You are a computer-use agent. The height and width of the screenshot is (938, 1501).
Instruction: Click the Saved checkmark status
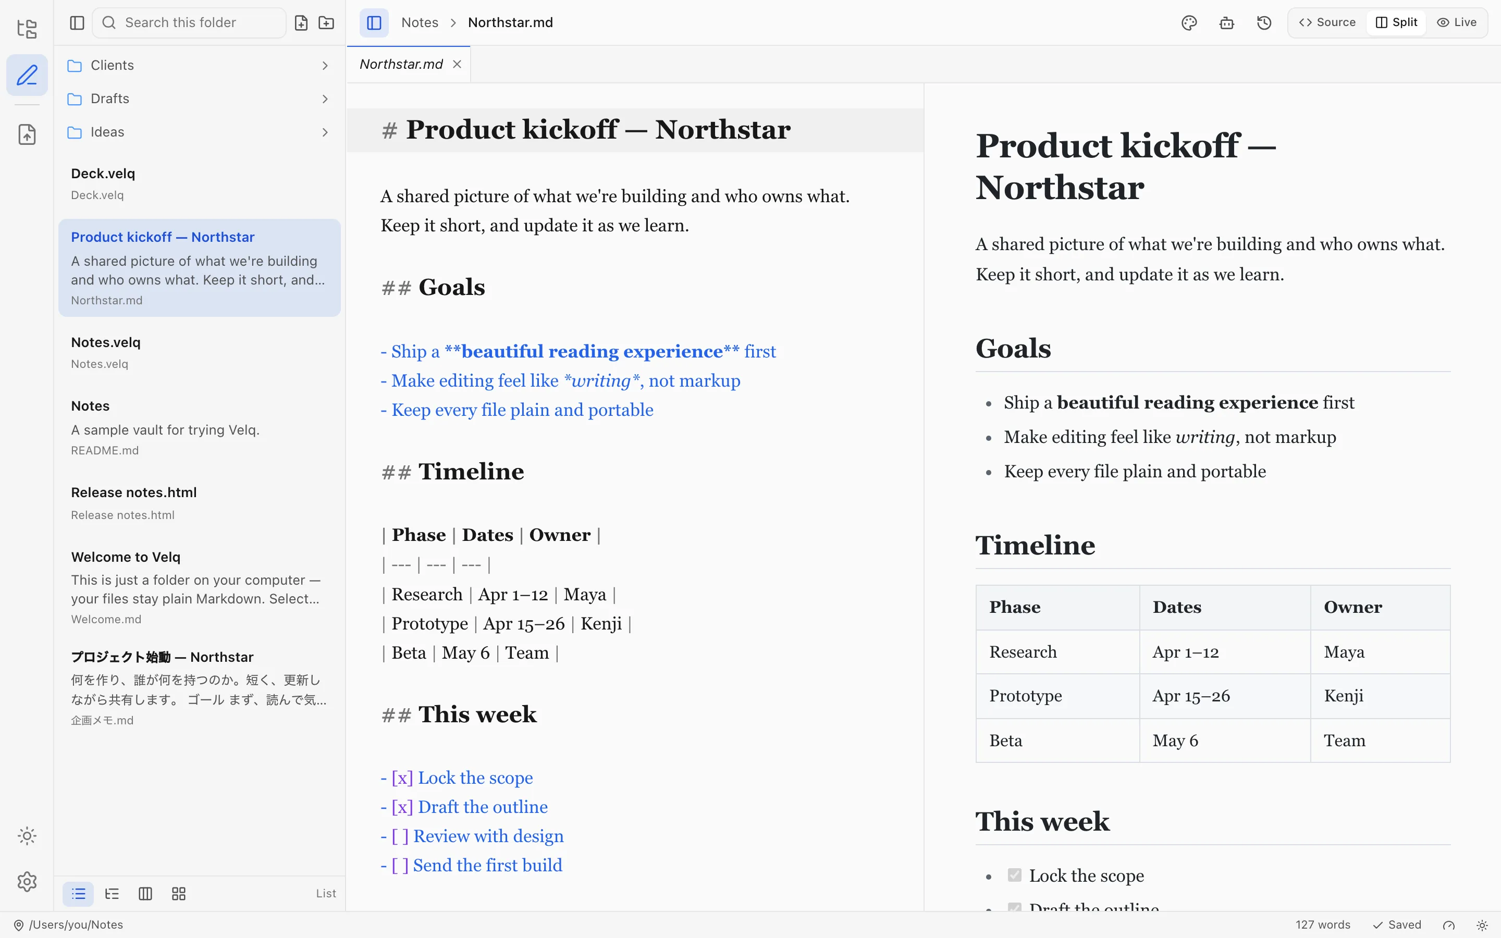point(1397,925)
